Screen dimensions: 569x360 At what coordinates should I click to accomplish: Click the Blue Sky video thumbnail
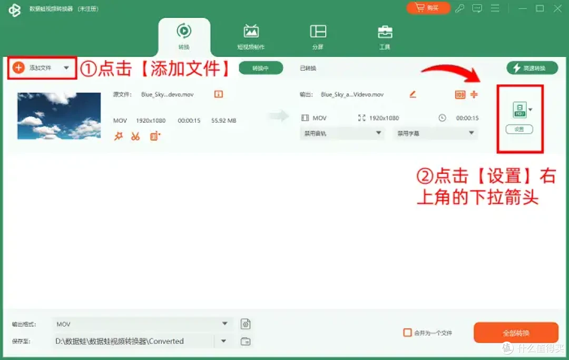point(59,116)
